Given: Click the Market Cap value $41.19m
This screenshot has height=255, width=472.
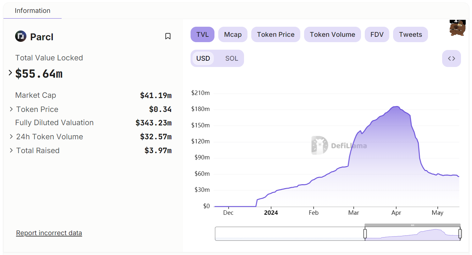Looking at the screenshot, I should 156,95.
